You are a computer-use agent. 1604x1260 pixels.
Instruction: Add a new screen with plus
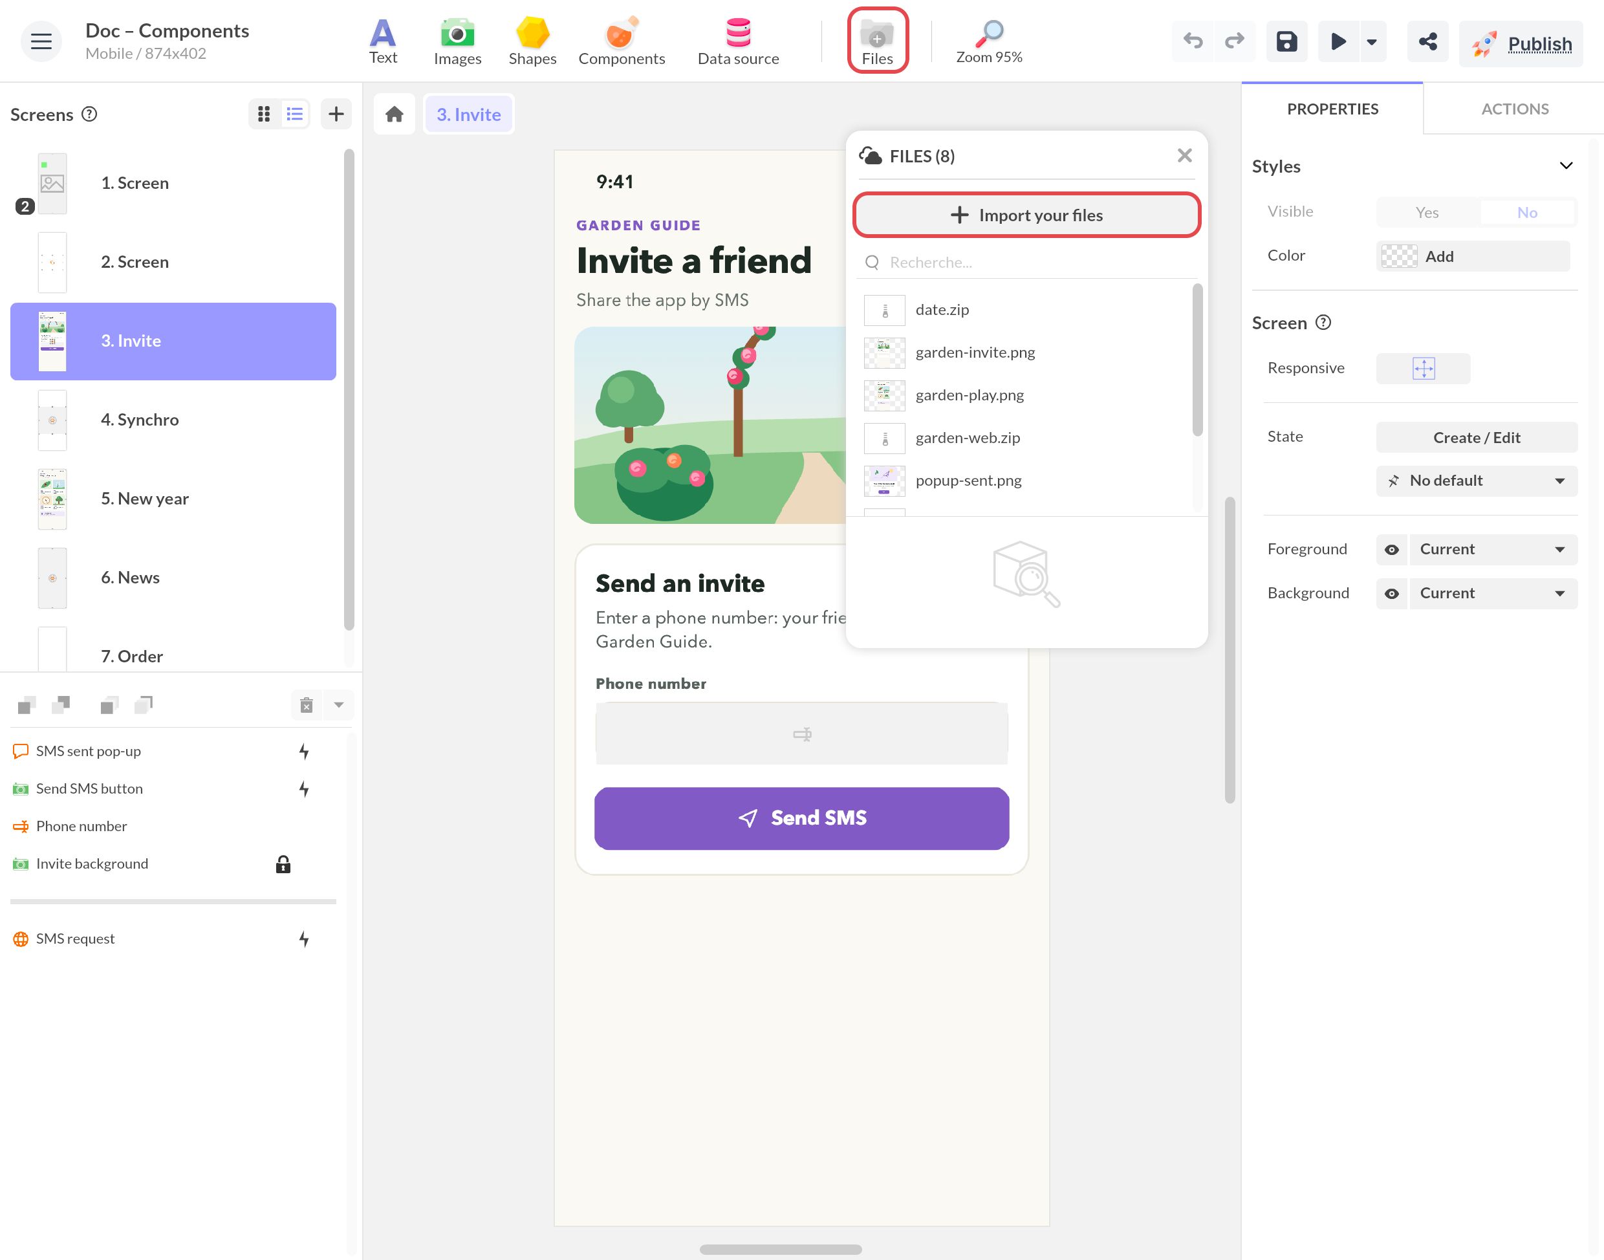(x=336, y=114)
